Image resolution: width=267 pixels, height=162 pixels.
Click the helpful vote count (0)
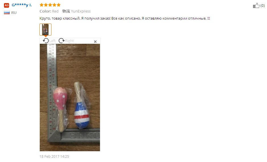(x=262, y=6)
